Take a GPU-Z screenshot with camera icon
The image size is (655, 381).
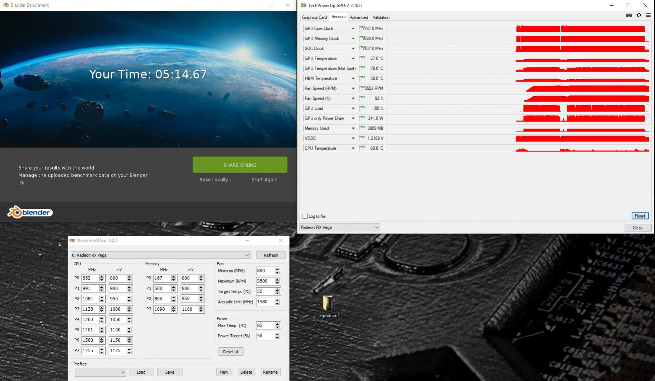pyautogui.click(x=629, y=15)
